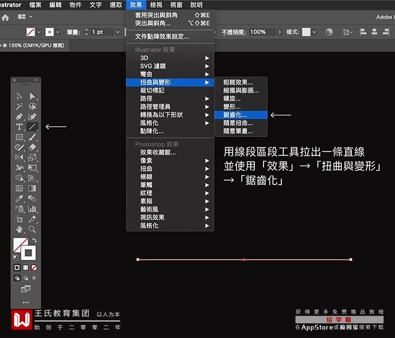Enable Draw Behind mode
The width and height of the screenshot is (395, 338).
pos(26,278)
